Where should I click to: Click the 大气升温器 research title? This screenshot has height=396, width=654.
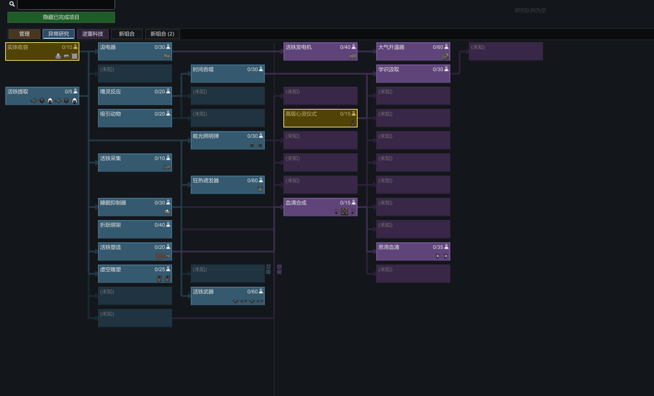pyautogui.click(x=391, y=47)
